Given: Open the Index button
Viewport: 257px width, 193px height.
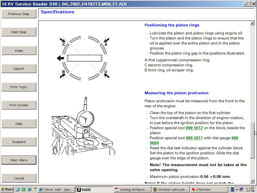Looking at the screenshot, I should click(x=19, y=51).
